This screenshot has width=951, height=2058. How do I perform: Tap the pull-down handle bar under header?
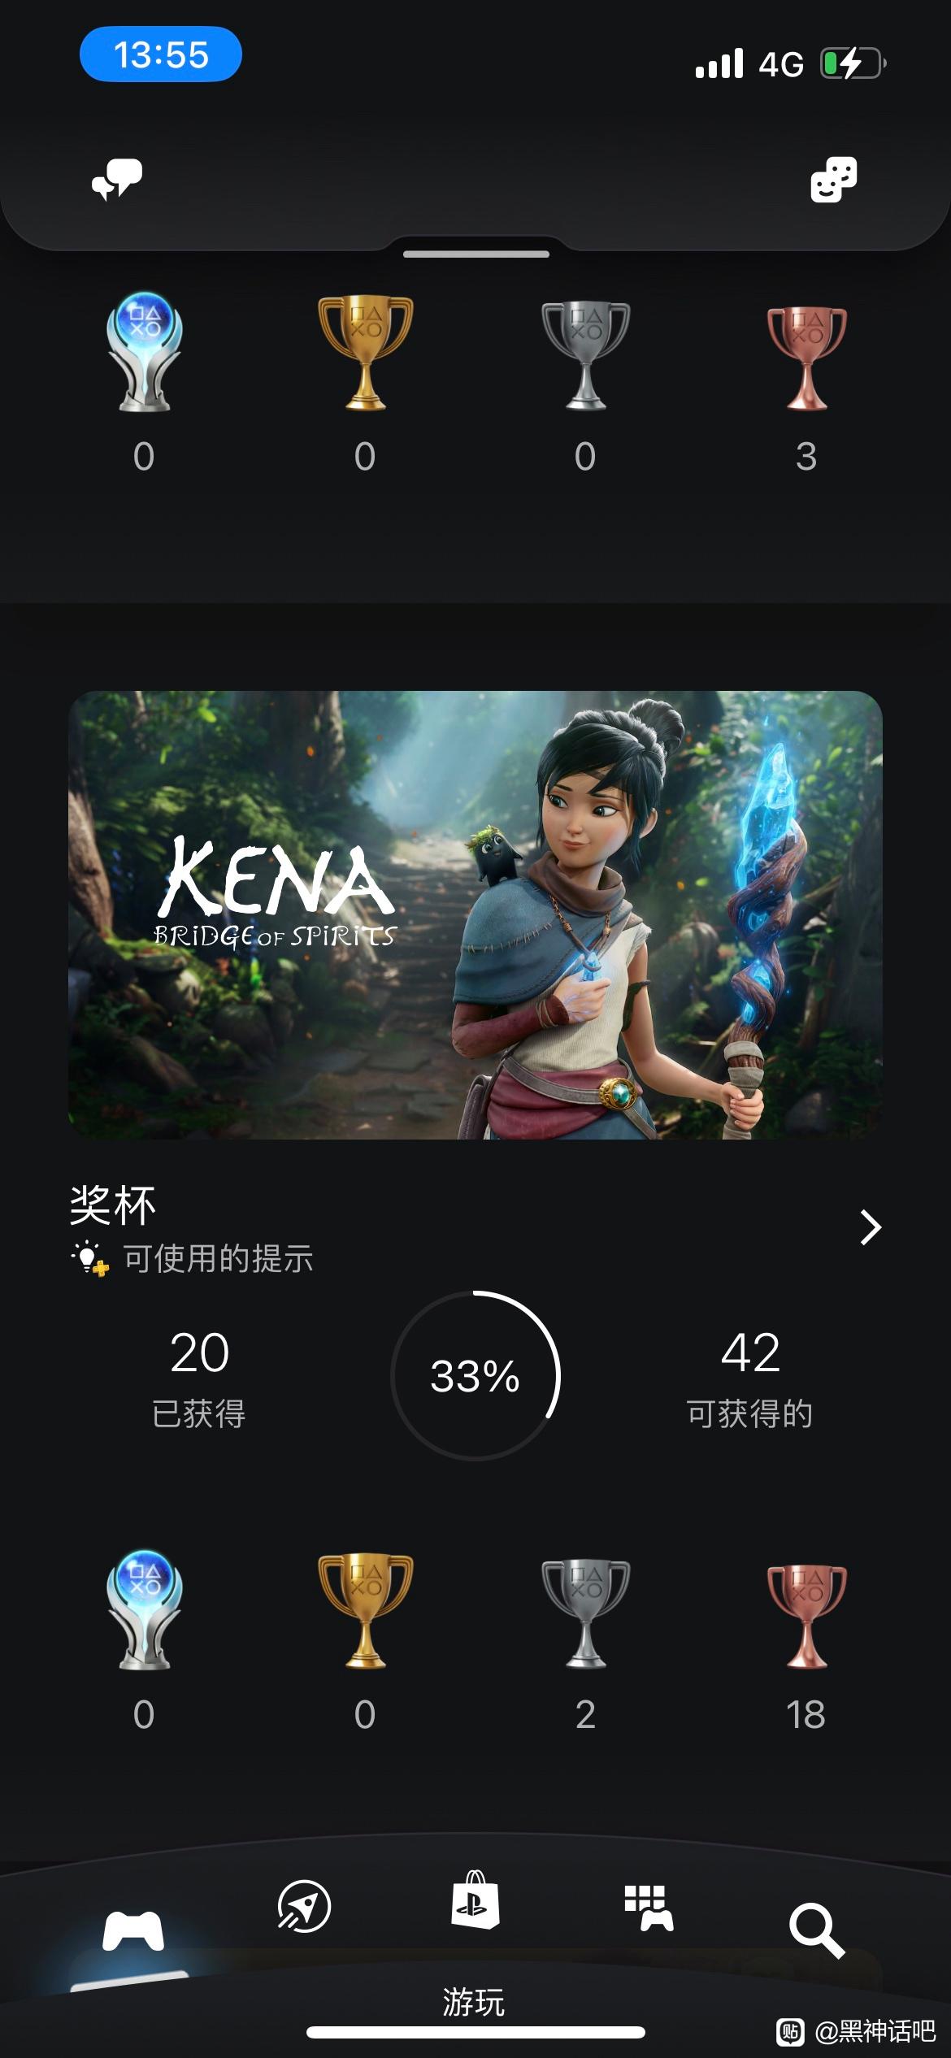click(x=475, y=254)
